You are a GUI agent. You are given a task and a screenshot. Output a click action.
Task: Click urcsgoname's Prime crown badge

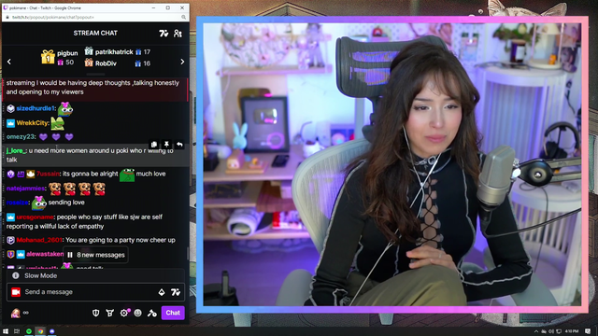(10, 217)
